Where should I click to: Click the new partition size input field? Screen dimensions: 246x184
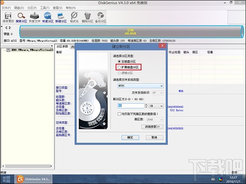point(131,106)
